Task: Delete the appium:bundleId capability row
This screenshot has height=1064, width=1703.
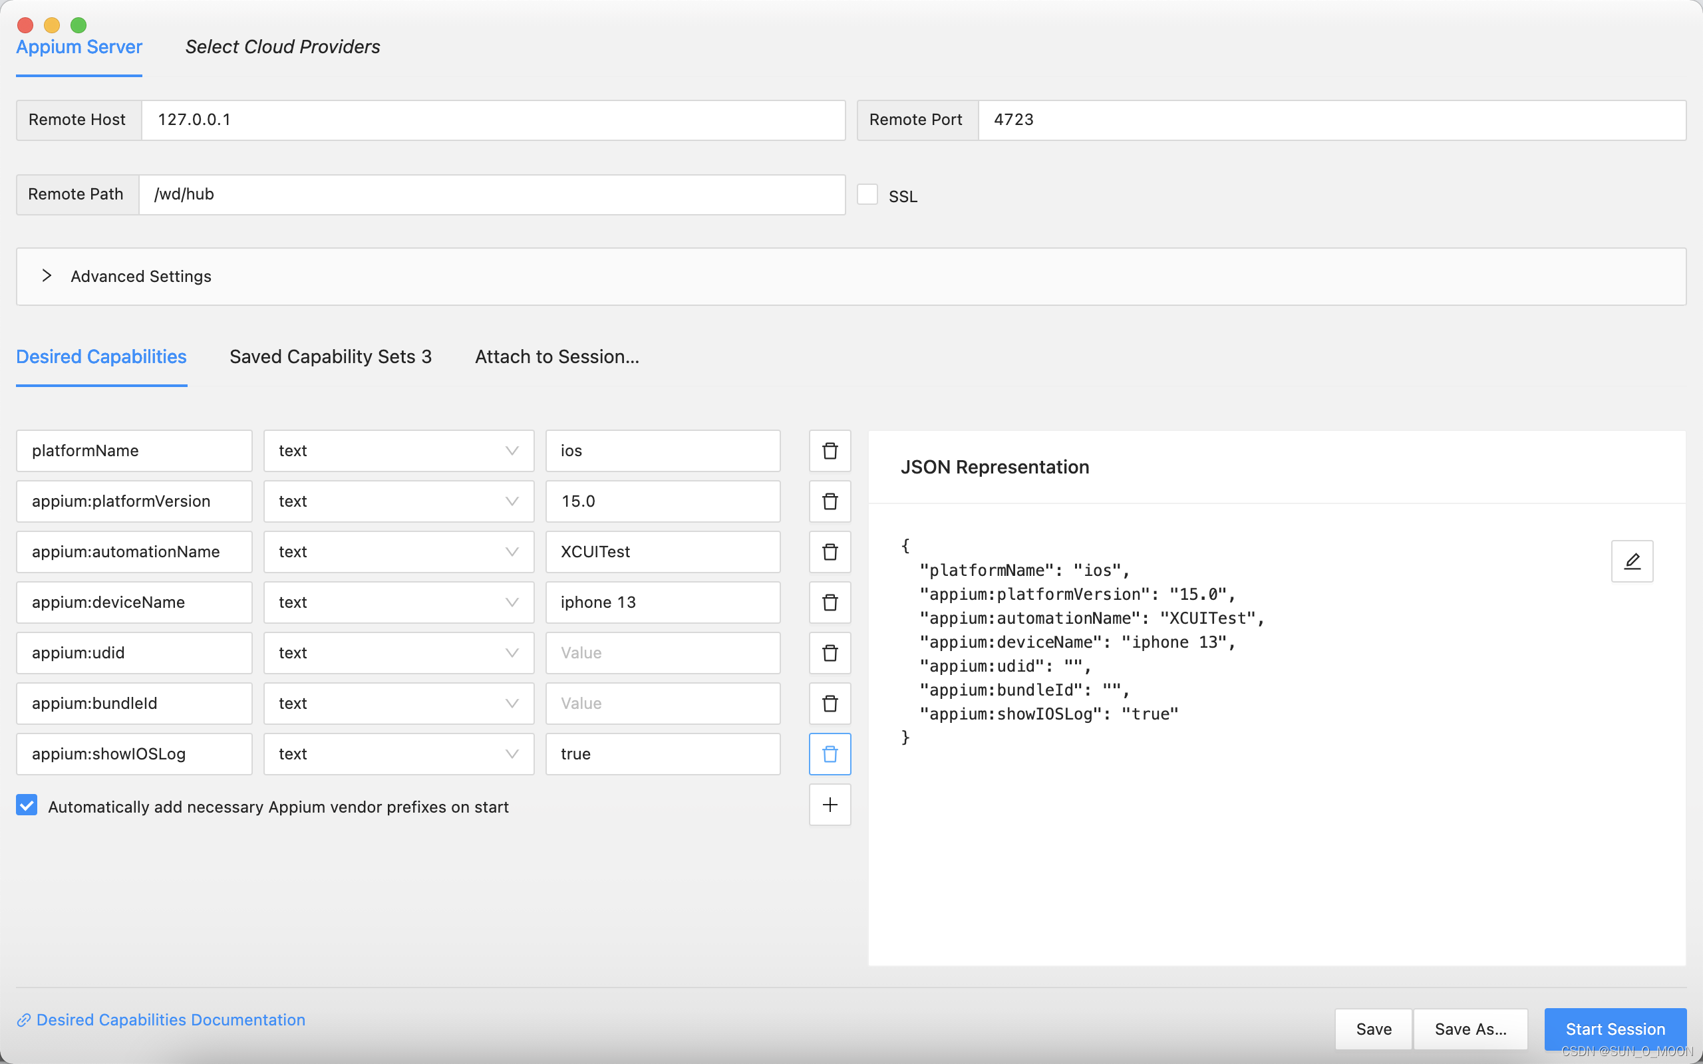Action: [x=830, y=704]
